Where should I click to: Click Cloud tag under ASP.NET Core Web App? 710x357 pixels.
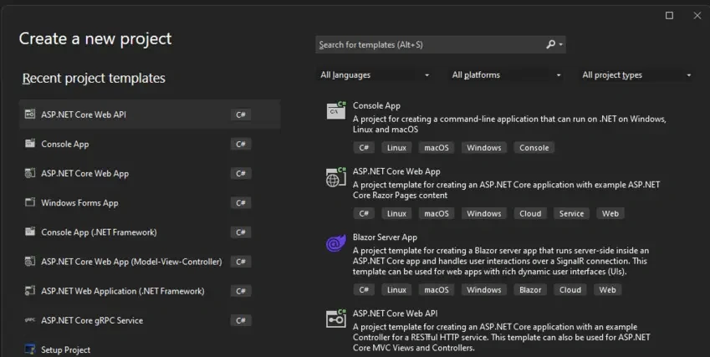coord(530,213)
